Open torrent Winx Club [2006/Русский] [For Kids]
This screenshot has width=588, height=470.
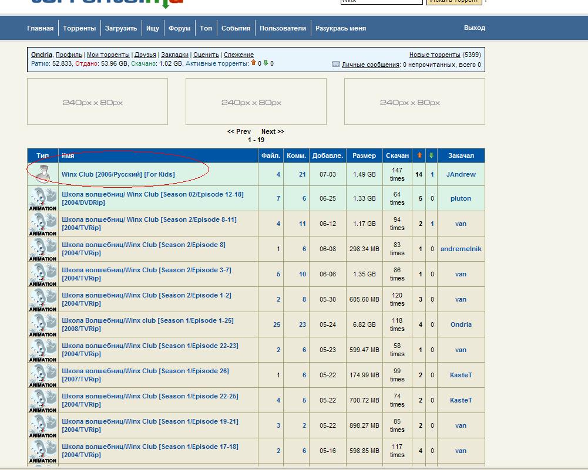[x=118, y=174]
